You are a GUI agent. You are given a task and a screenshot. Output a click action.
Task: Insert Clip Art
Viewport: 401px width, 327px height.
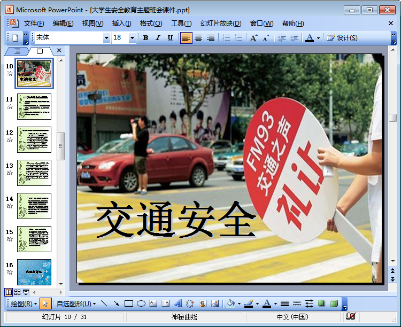coord(203,303)
